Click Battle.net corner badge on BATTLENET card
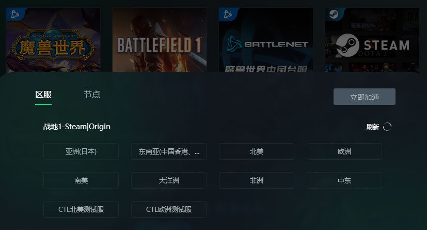 [x=228, y=14]
